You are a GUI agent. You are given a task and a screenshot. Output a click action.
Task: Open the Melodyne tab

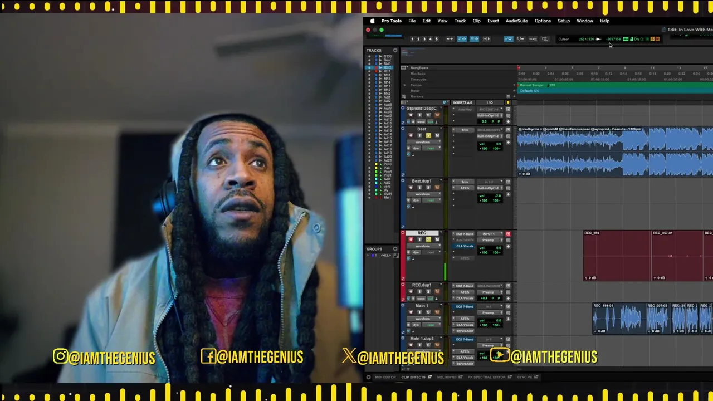(449, 377)
